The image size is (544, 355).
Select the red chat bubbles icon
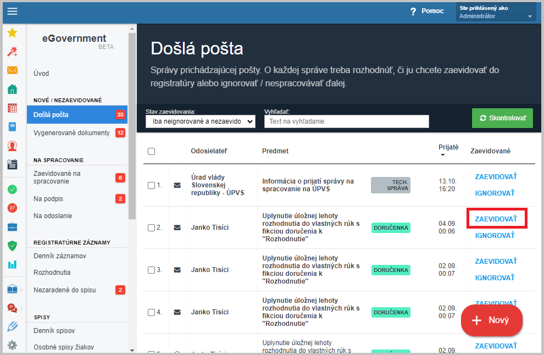tap(12, 307)
